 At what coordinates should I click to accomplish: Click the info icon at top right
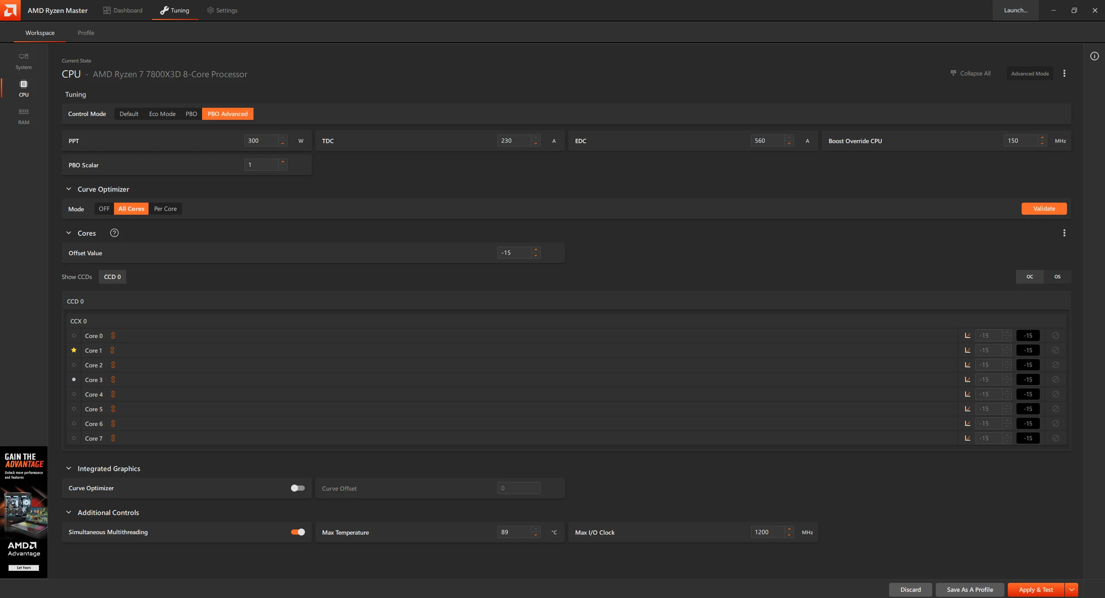(x=1094, y=56)
